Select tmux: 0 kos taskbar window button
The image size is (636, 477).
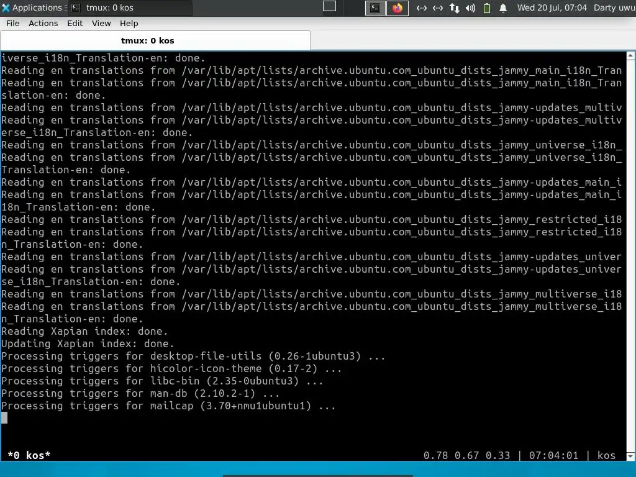pyautogui.click(x=130, y=7)
